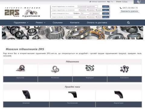Focus the width field in the bearing size search
Image resolution: width=145 pixels, height=109 pixels.
click(x=99, y=10)
